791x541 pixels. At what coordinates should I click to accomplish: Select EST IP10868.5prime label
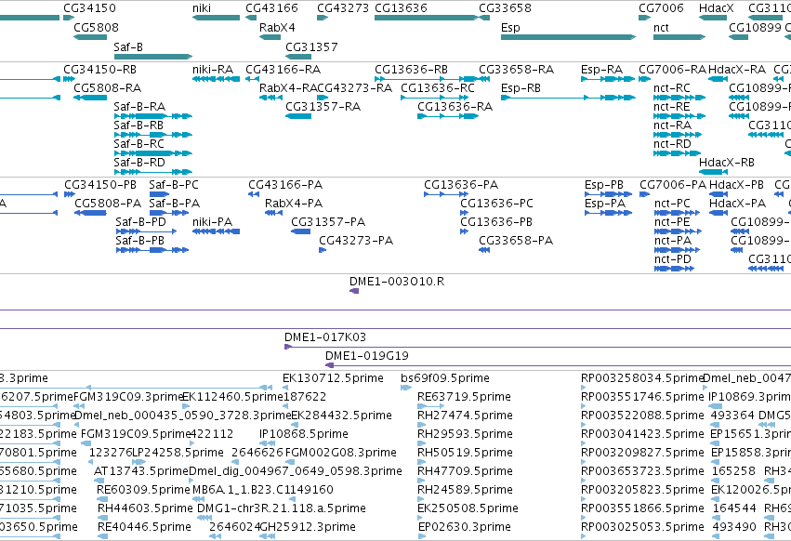(x=304, y=434)
